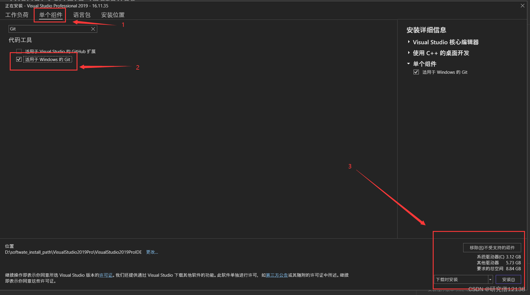530x295 pixels.
Task: Click the 适用于 Windows 的 Git label in the component list
Action: point(48,59)
